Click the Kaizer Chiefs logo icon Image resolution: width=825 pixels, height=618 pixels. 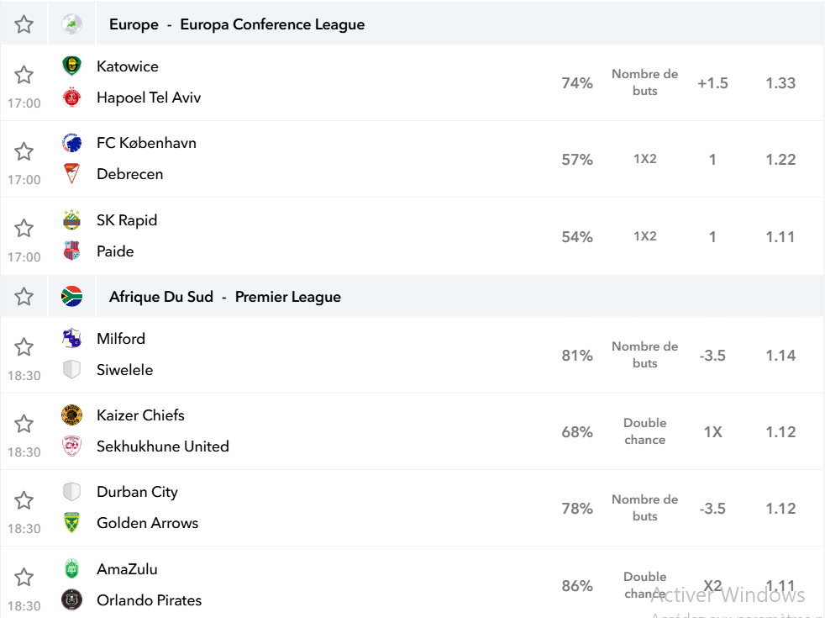(x=71, y=415)
